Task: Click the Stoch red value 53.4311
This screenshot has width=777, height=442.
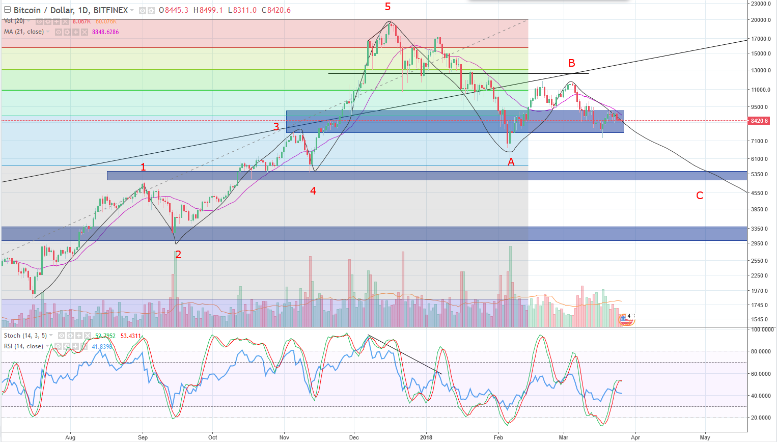Action: (131, 336)
